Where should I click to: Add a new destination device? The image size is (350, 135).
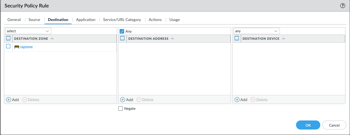pyautogui.click(x=241, y=100)
